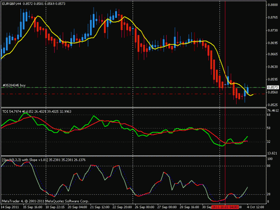Click the TDI scale level 50
Viewport: 280px width, 210px height.
coord(268,128)
